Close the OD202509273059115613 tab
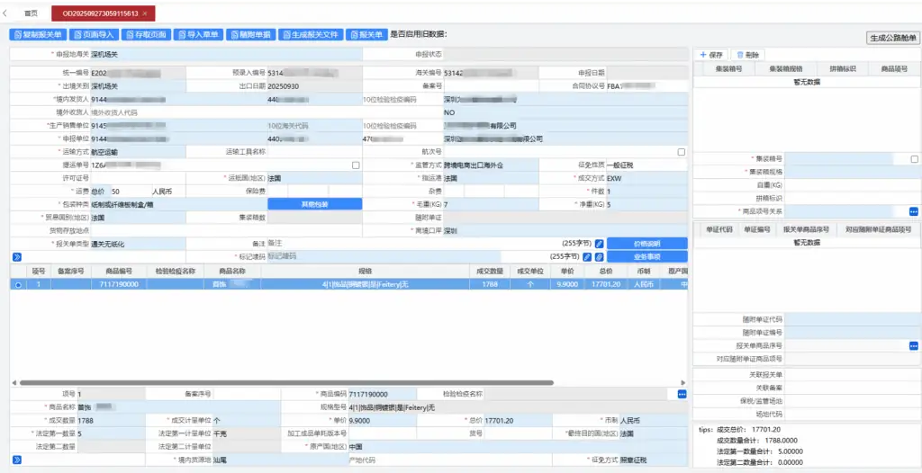Screen dimensions: 922x473 [145, 13]
